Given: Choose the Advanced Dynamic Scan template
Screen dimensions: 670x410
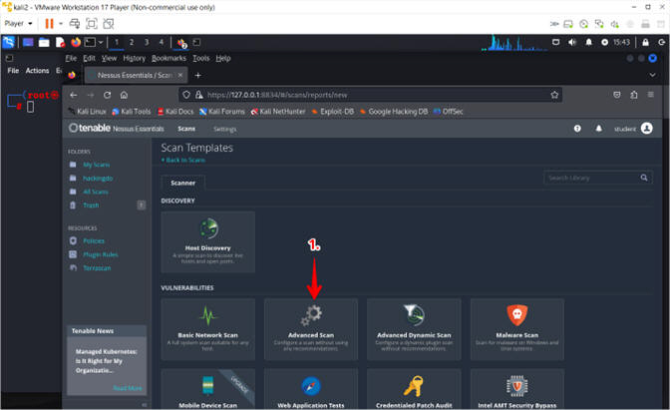Looking at the screenshot, I should pos(414,329).
